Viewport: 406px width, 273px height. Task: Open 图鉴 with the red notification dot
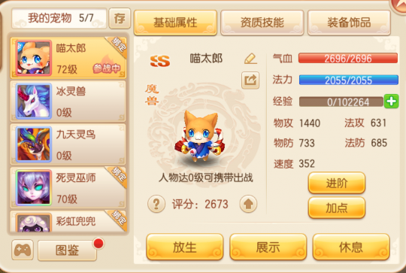[x=68, y=250]
